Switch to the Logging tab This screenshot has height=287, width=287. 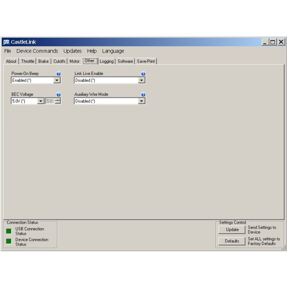coord(106,61)
